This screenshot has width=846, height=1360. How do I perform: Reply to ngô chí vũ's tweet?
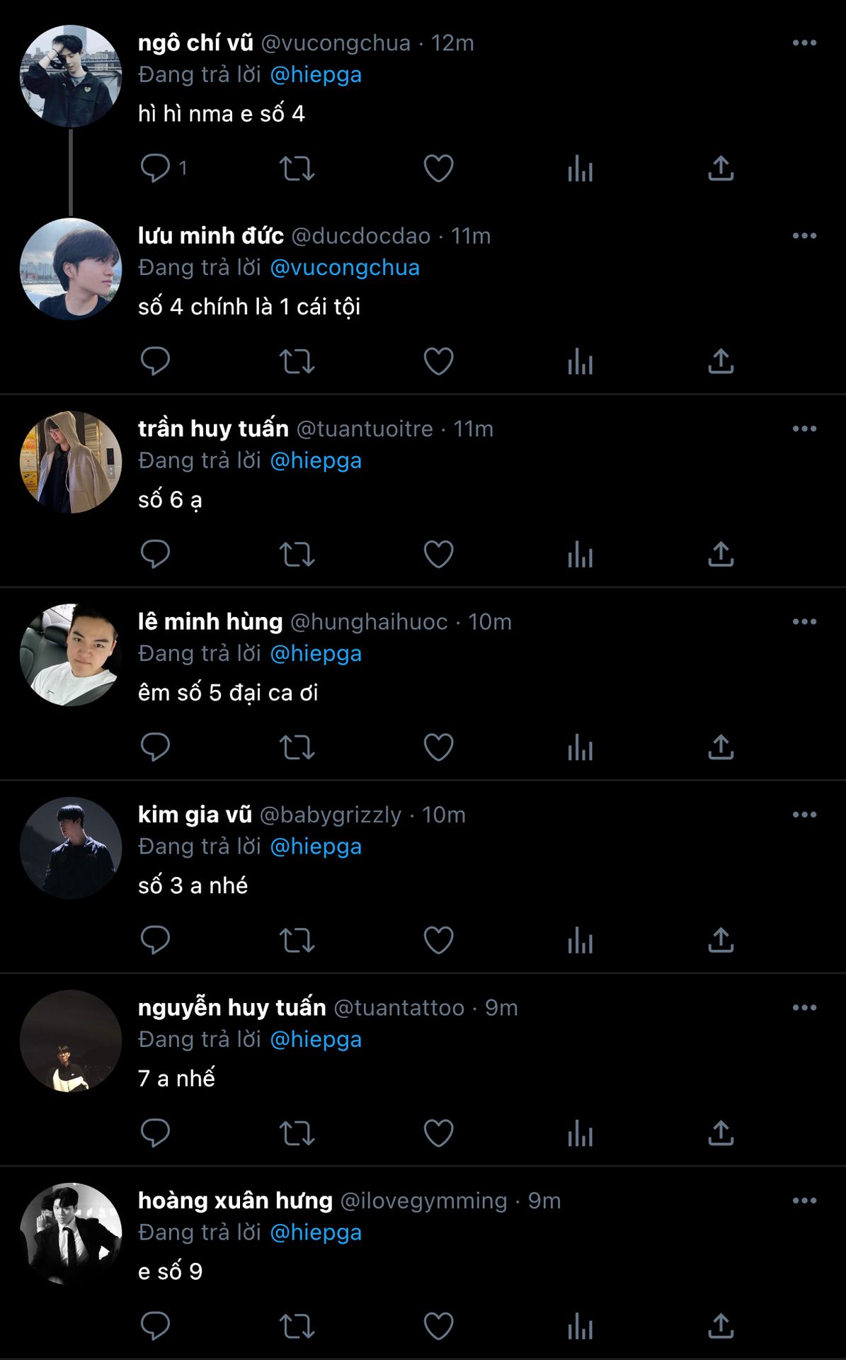pos(155,169)
